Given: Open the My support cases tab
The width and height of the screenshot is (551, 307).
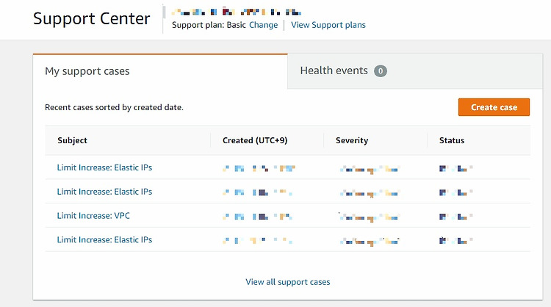Looking at the screenshot, I should [x=160, y=71].
